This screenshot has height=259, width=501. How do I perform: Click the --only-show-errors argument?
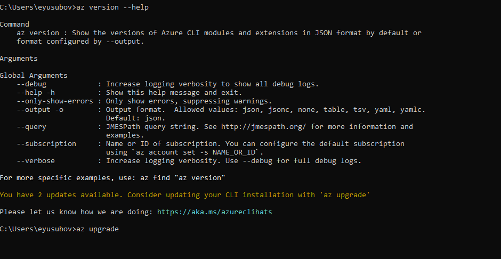click(55, 101)
